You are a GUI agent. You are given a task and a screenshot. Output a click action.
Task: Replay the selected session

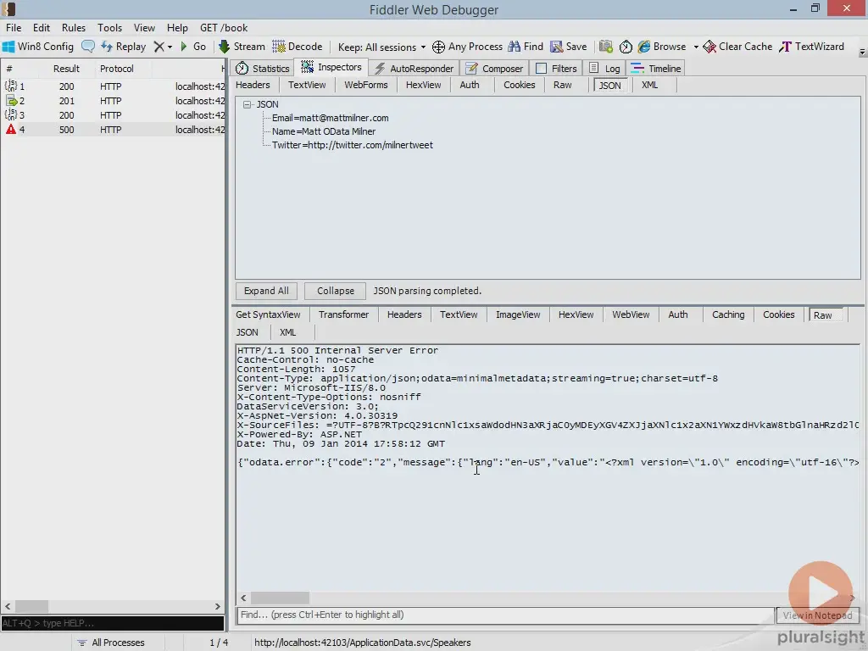click(x=124, y=47)
